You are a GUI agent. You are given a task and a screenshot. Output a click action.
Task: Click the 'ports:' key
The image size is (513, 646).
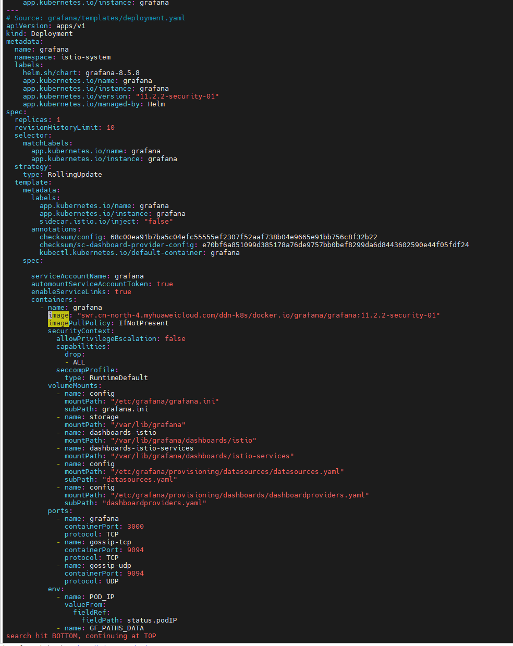(x=60, y=510)
